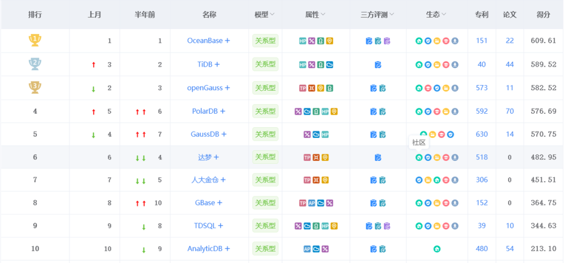Click the teal evaluation clipboard icon in AnalyticDB row
This screenshot has width=565, height=263.
382,248
